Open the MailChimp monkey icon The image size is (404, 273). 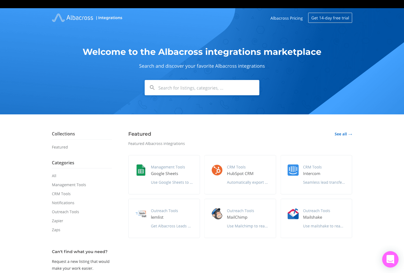217,214
